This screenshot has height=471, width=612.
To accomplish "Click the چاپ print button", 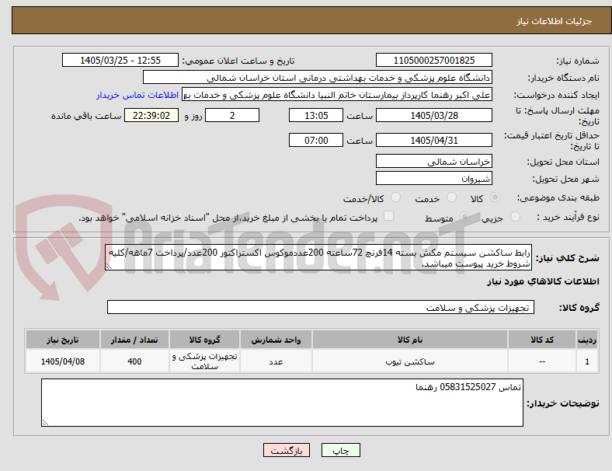I will [341, 450].
